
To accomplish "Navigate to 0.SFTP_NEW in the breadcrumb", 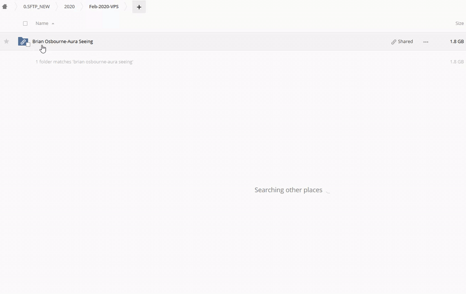I will [x=36, y=7].
